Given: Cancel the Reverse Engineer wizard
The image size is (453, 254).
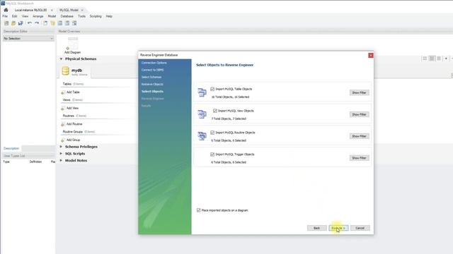Looking at the screenshot, I should pyautogui.click(x=360, y=228).
